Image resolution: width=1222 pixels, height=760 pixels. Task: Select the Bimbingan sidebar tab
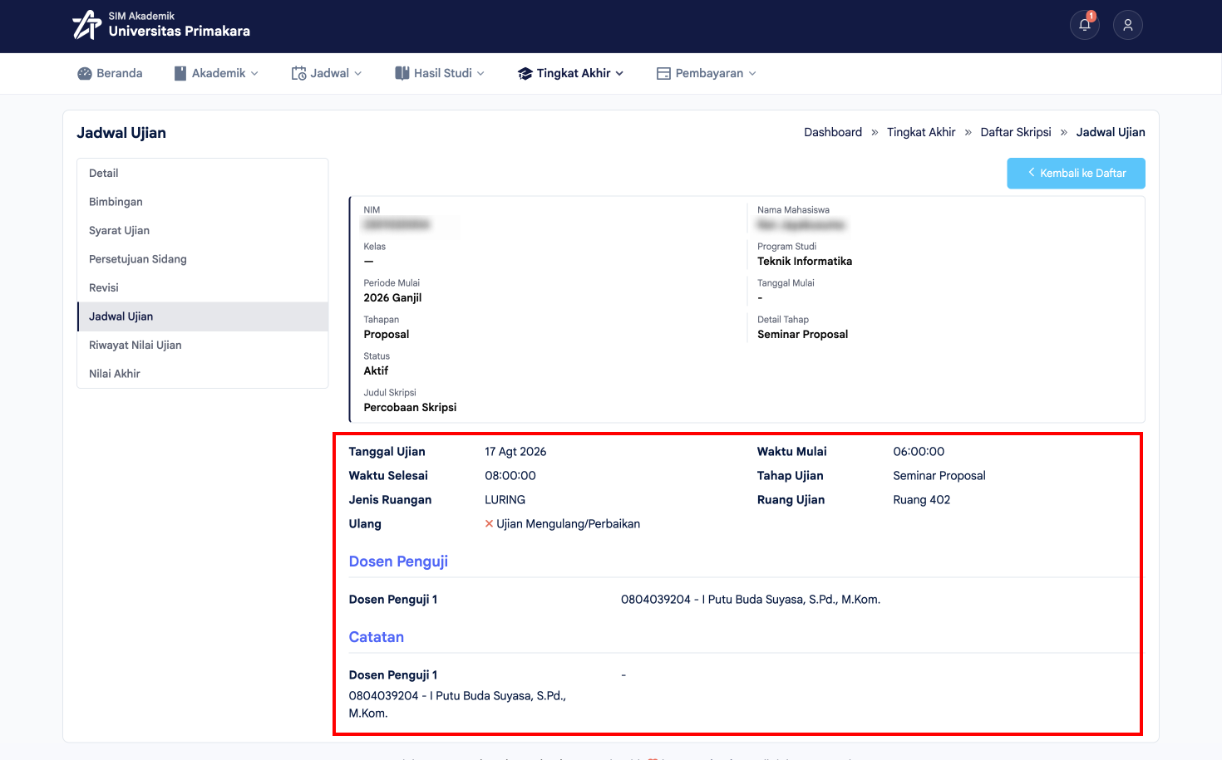(x=203, y=202)
